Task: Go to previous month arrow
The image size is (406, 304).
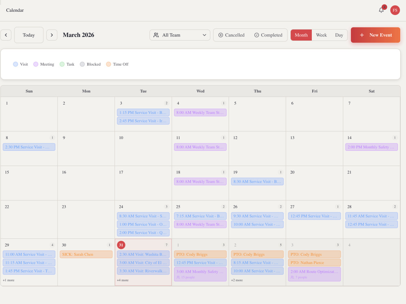Action: tap(6, 35)
